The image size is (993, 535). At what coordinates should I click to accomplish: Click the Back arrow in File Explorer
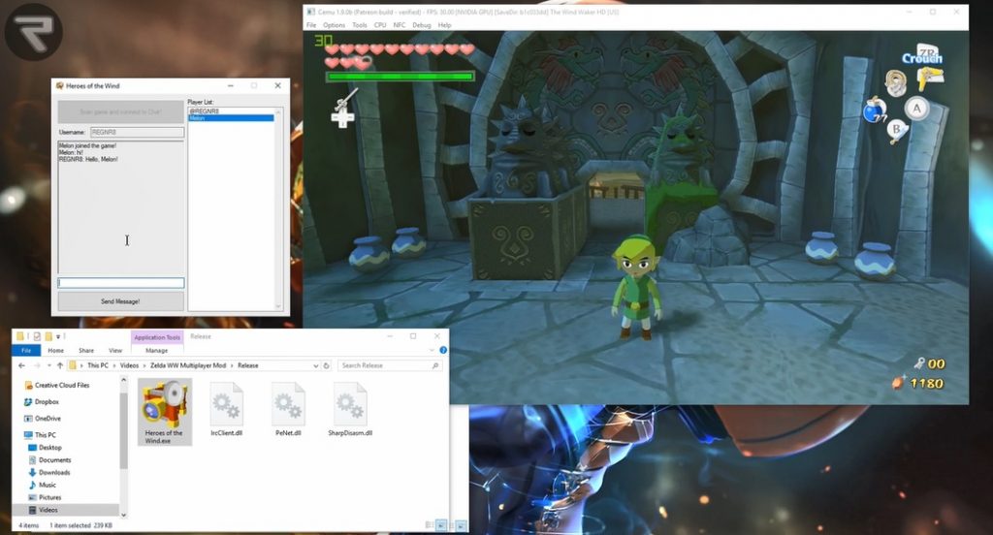(x=22, y=365)
